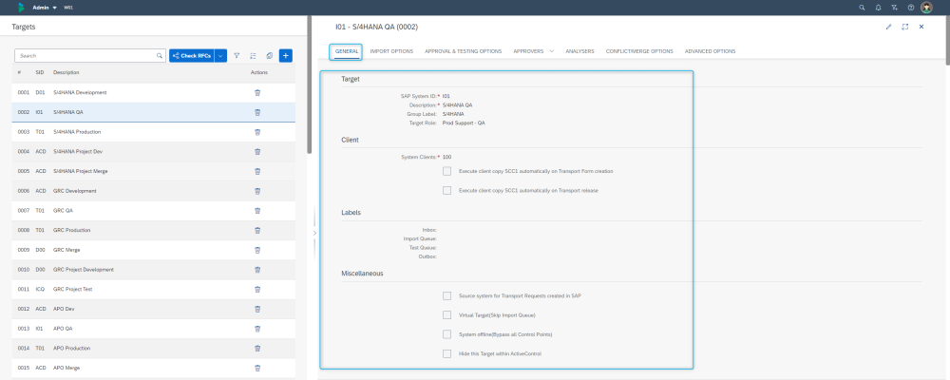Select the S/4HANA Development row
Viewport: 950px width, 380px height.
point(153,93)
